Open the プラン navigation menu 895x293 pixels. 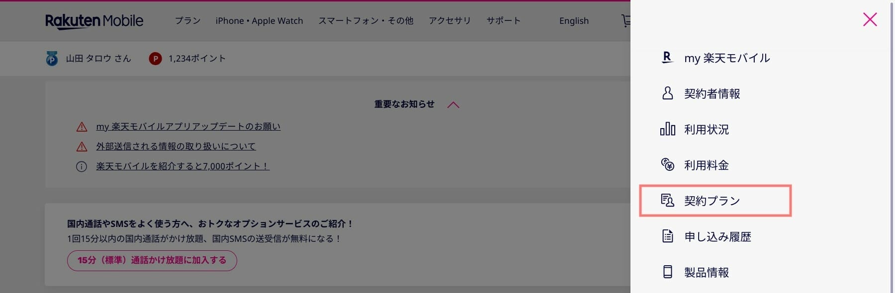(x=187, y=21)
